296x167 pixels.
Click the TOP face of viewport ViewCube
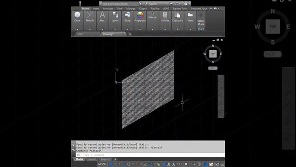coord(213,54)
